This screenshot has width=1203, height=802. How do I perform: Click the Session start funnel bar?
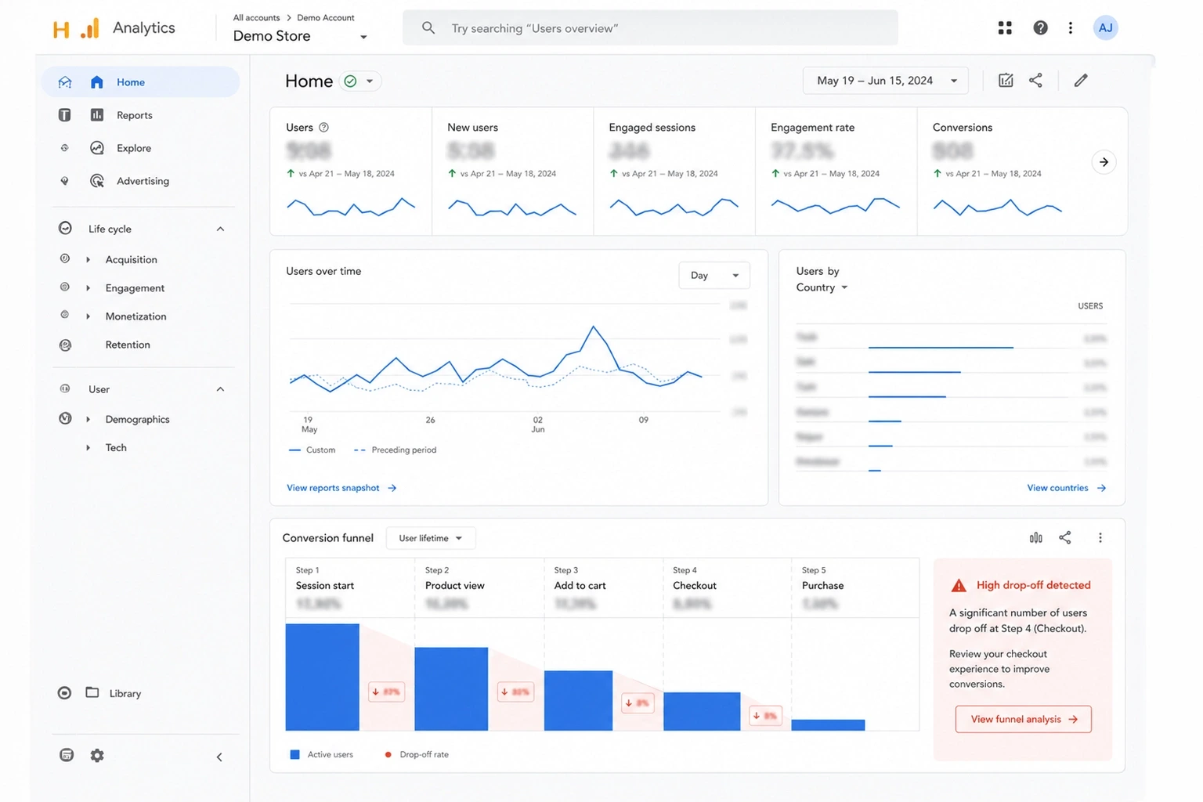point(322,677)
